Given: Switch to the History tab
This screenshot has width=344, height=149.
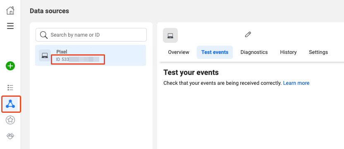Looking at the screenshot, I should coord(288,52).
